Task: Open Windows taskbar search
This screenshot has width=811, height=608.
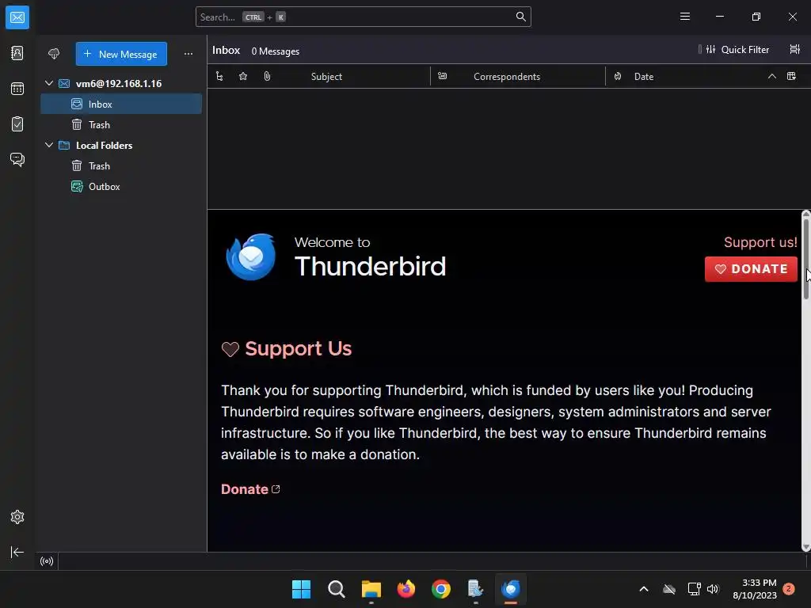Action: pyautogui.click(x=336, y=589)
